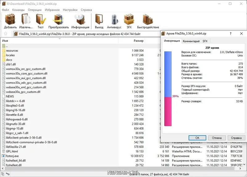
Task: Open the Извлечь (Extract) tool
Action: 26,21
